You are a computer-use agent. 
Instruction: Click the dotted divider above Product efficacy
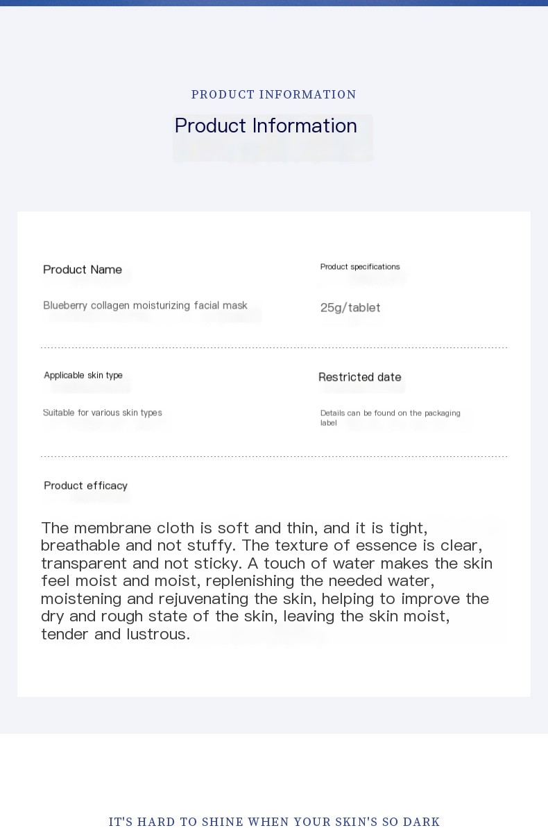273,456
